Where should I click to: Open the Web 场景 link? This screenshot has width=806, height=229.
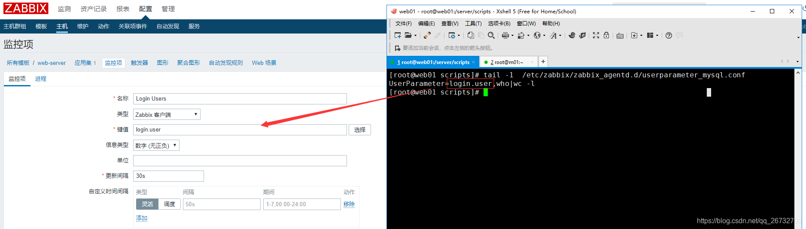[264, 63]
